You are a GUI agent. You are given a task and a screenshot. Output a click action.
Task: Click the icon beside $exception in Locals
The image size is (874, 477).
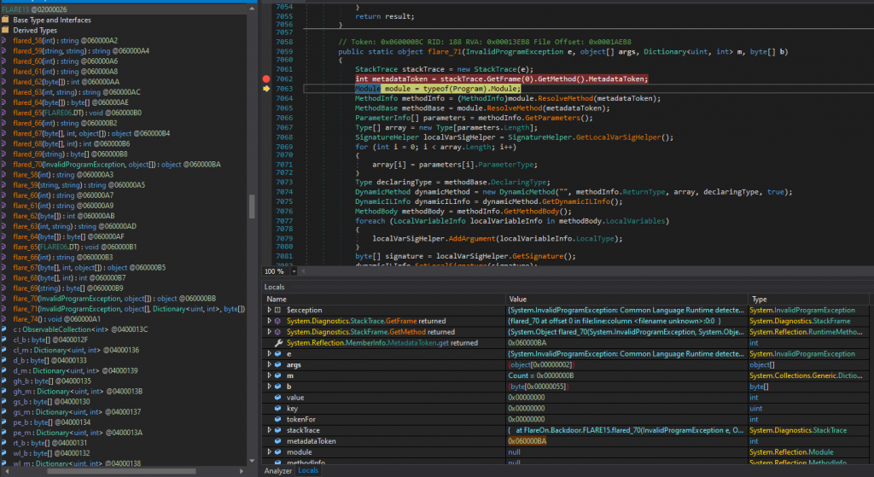coord(278,311)
